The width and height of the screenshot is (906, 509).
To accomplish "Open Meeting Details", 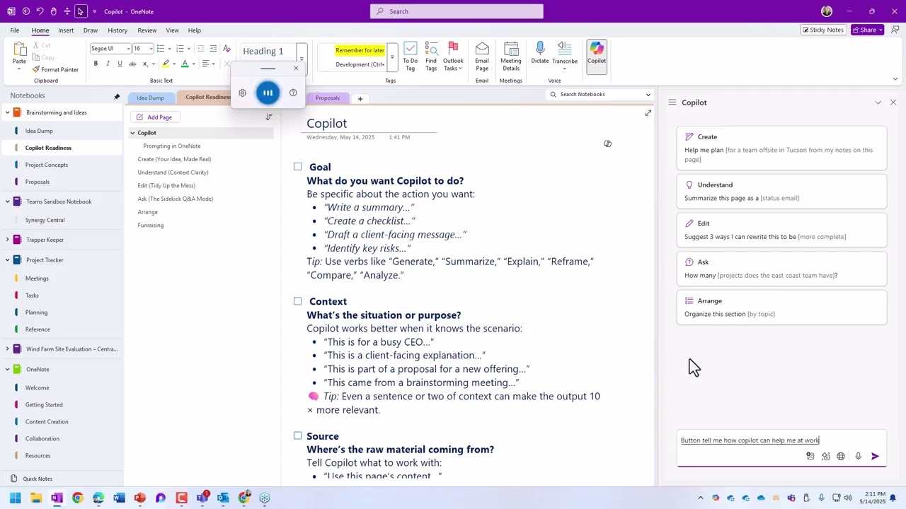I will [511, 55].
